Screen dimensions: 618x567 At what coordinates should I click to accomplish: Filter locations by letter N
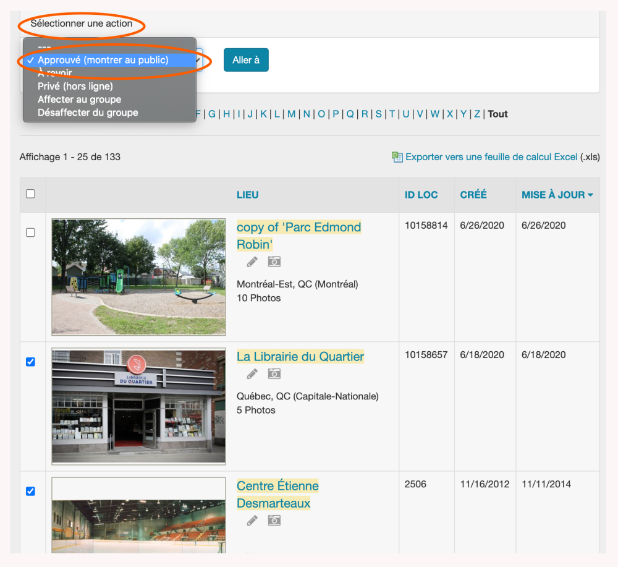(x=307, y=114)
